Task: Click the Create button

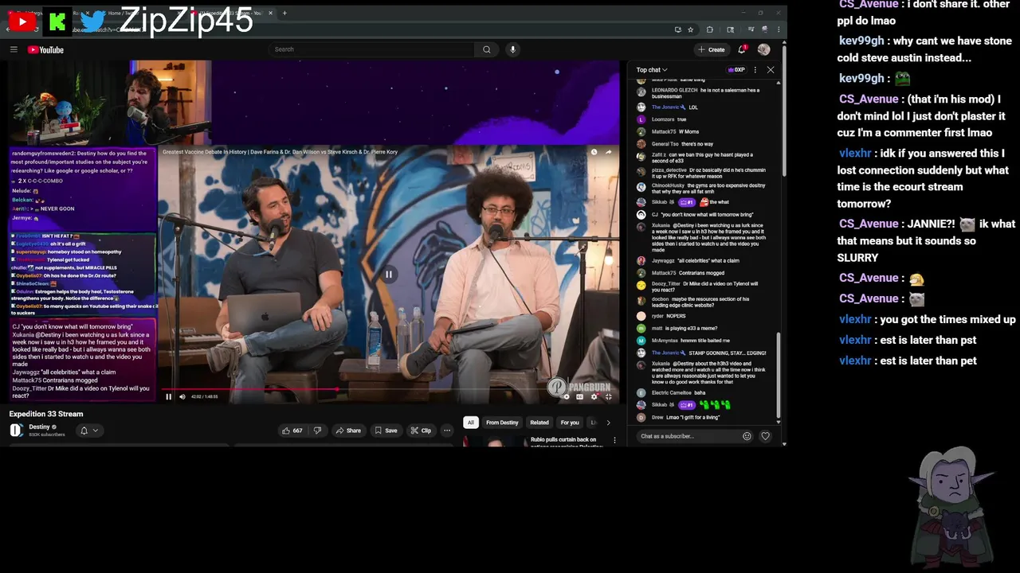Action: click(711, 49)
